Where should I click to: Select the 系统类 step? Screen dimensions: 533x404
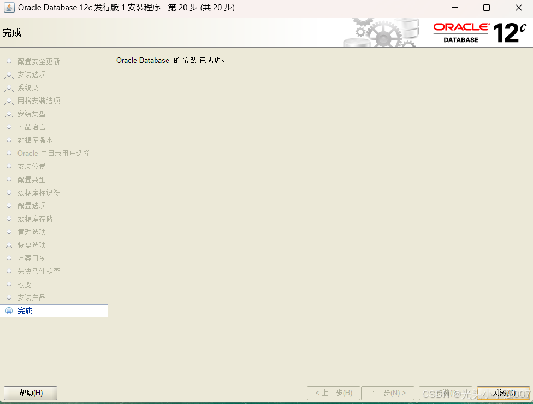(28, 87)
